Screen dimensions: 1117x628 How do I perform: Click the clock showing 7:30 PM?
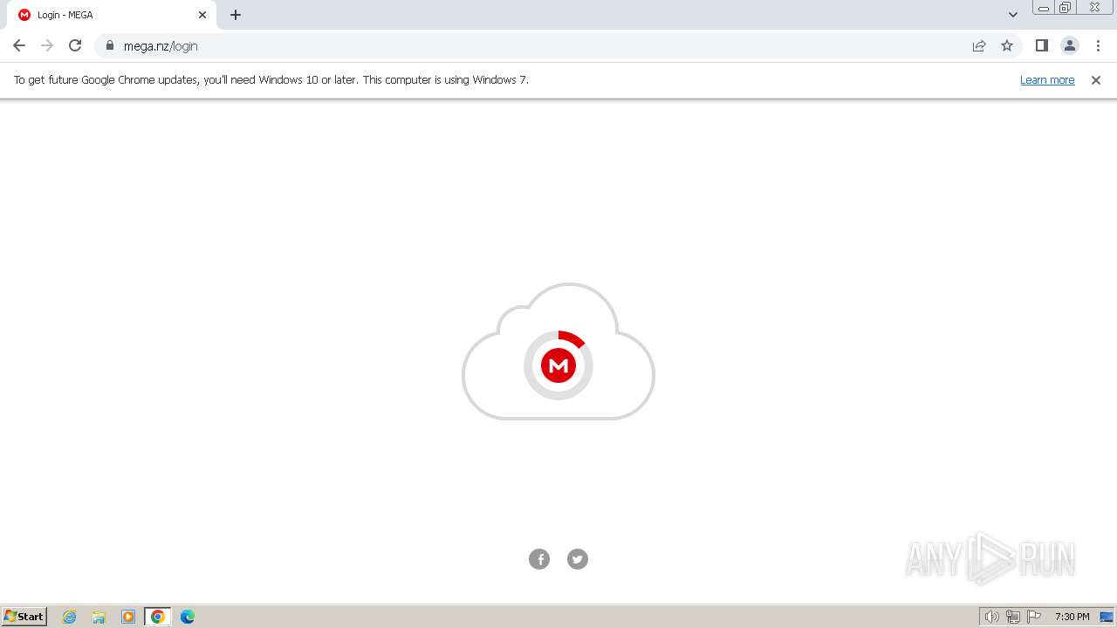[x=1072, y=617]
